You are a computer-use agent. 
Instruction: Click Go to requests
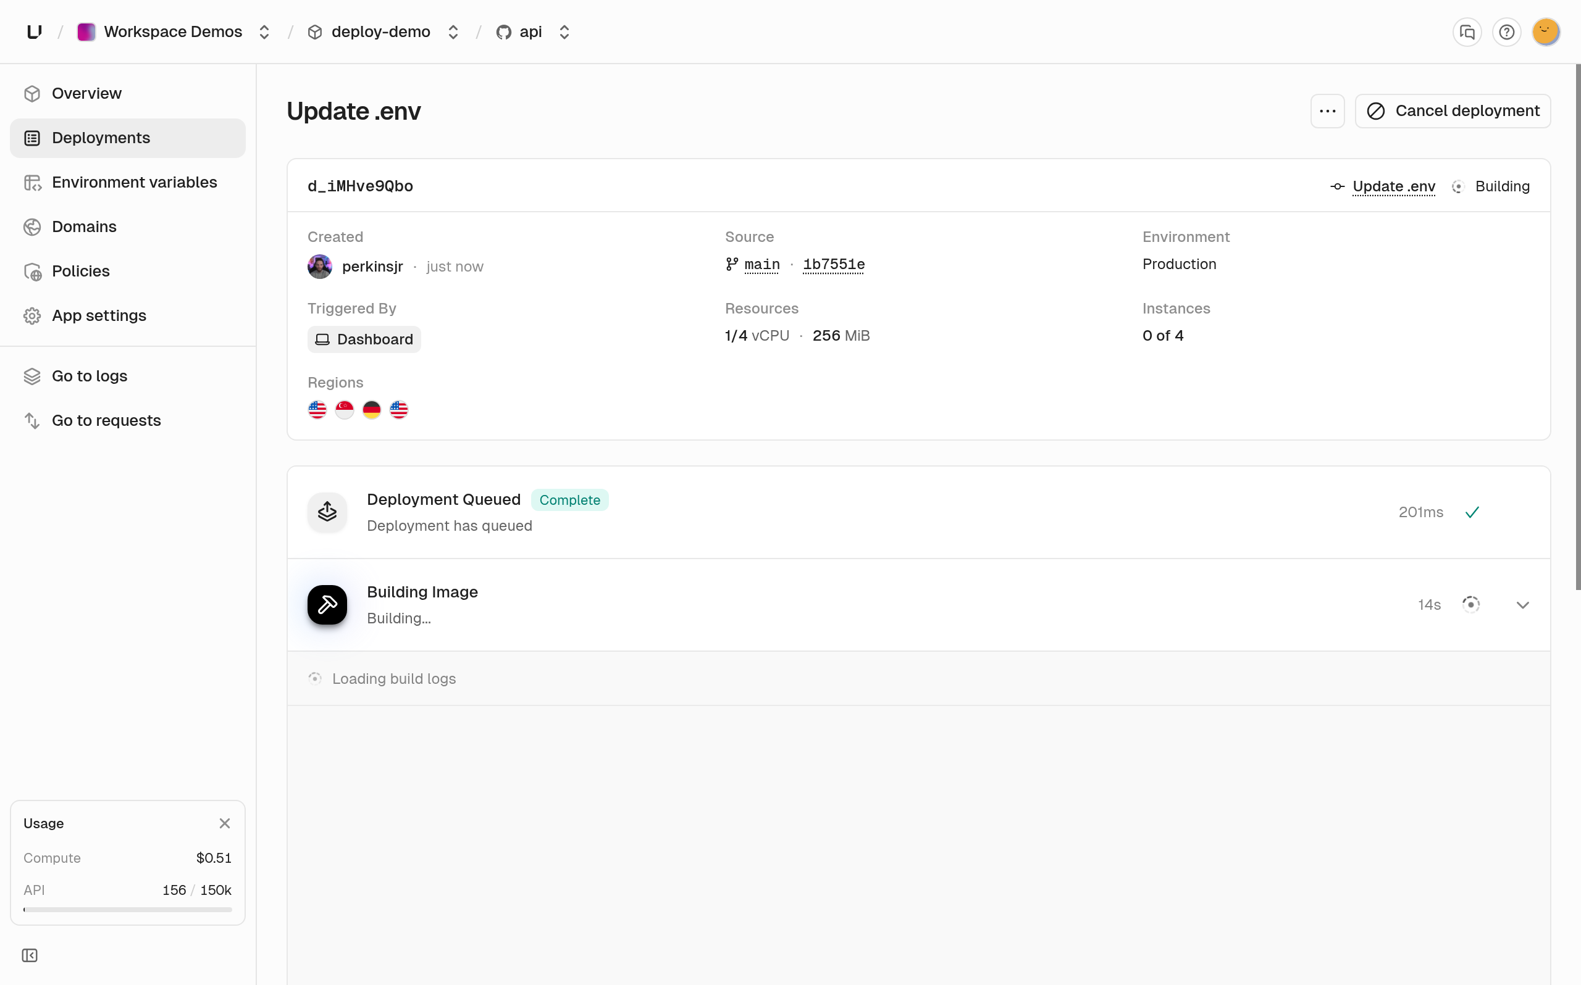128,421
